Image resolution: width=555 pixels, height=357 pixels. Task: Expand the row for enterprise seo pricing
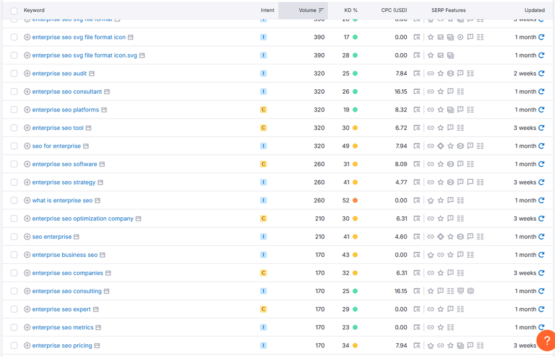[27, 345]
